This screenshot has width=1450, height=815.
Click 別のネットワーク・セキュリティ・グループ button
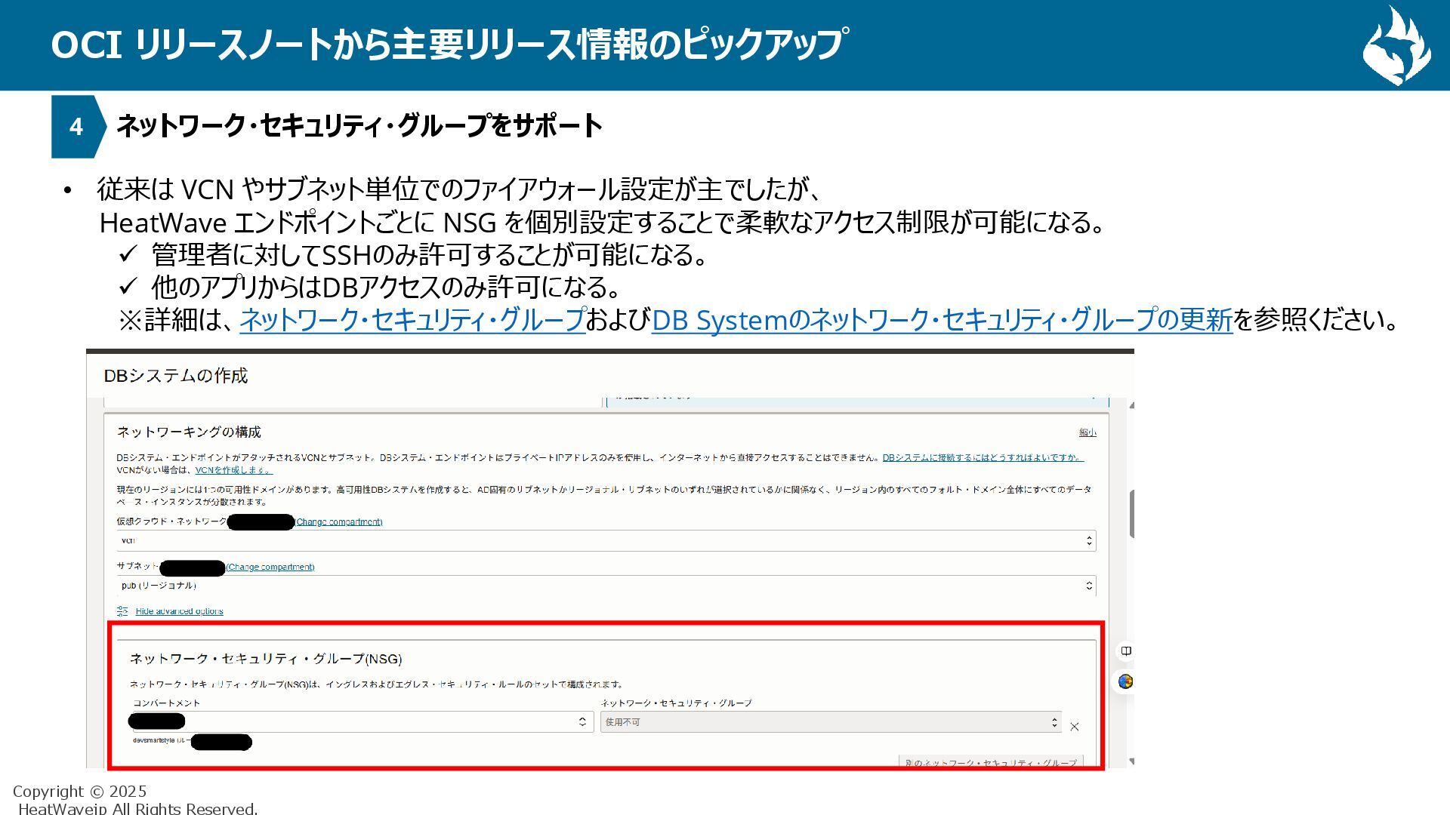pyautogui.click(x=991, y=762)
